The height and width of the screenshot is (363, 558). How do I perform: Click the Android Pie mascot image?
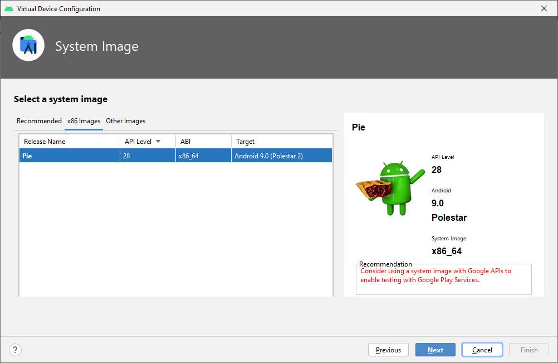(x=390, y=188)
